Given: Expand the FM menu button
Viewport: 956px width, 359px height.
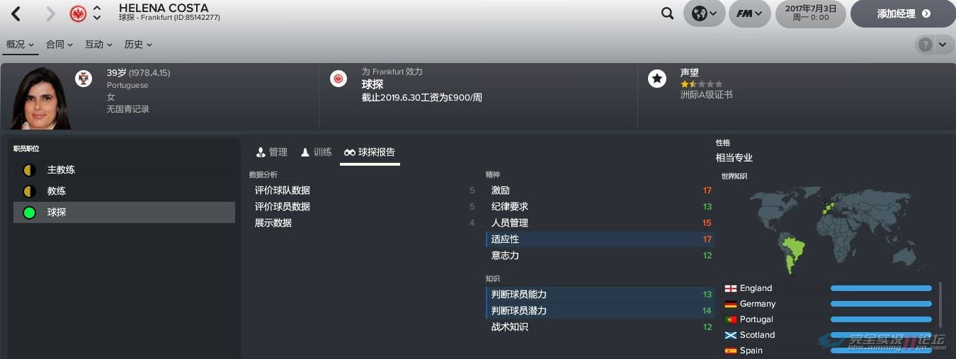Looking at the screenshot, I should [x=749, y=13].
